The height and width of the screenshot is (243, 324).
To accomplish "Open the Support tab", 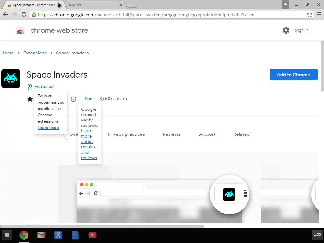I will tap(207, 134).
